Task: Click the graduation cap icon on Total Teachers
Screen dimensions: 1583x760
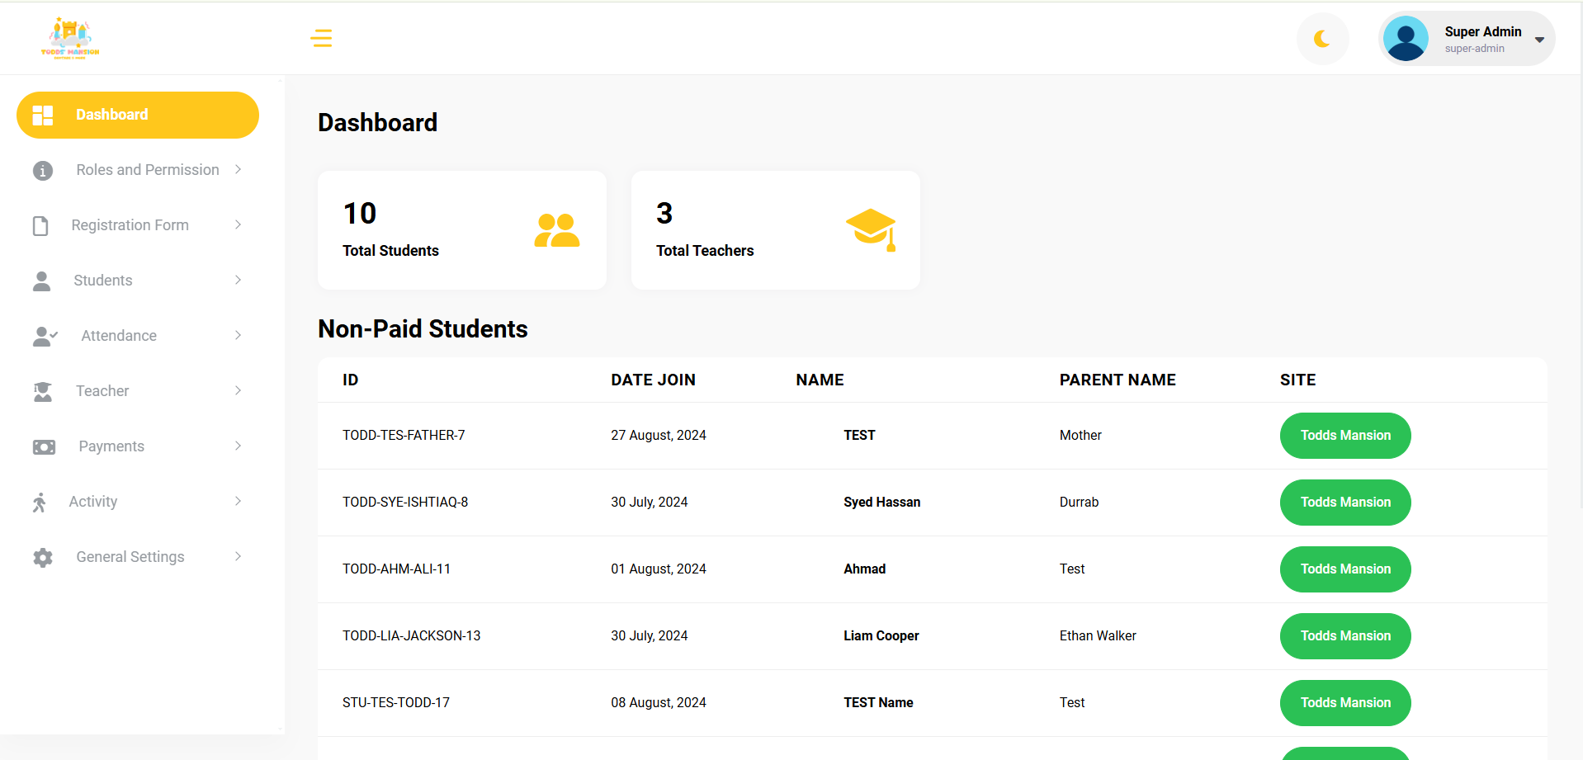Action: pos(871,229)
